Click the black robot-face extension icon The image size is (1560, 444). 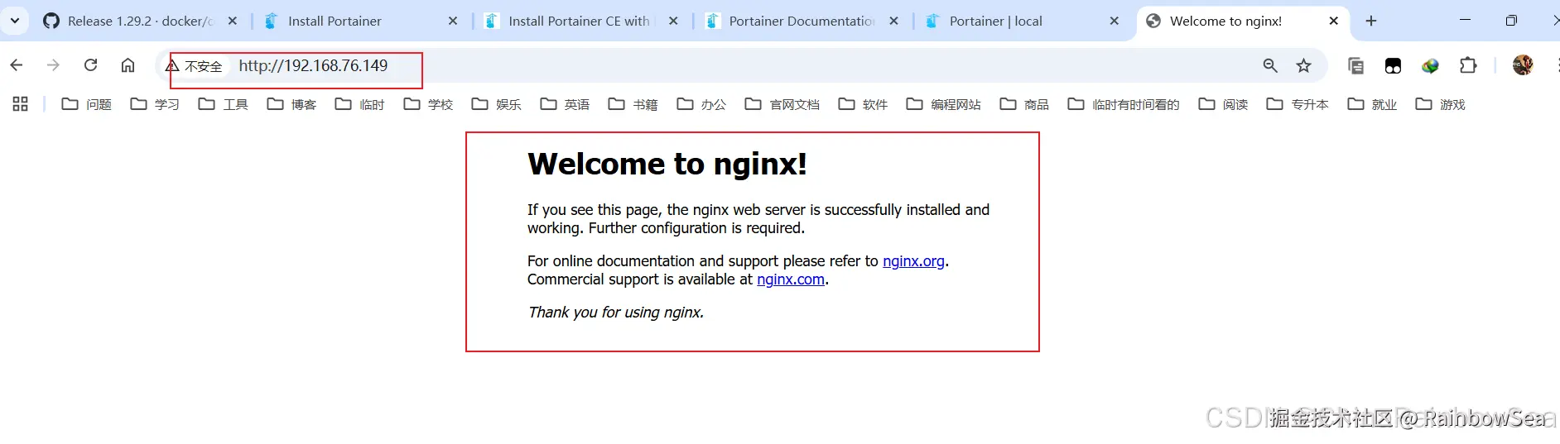tap(1393, 65)
